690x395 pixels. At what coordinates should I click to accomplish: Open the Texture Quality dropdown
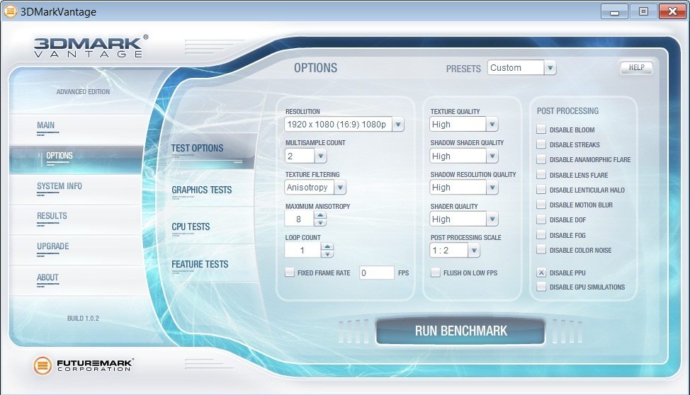click(492, 125)
